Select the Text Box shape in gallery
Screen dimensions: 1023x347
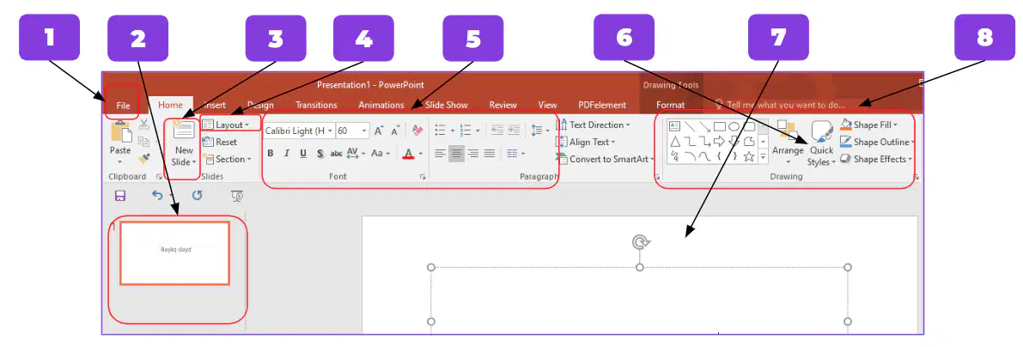(x=675, y=126)
